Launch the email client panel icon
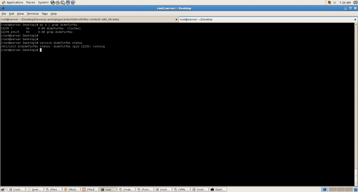Screen dimensions: 358x192 coord(58,2)
